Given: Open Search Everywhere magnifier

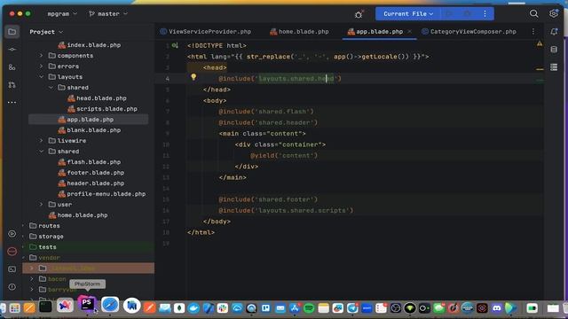Looking at the screenshot, I should 533,14.
